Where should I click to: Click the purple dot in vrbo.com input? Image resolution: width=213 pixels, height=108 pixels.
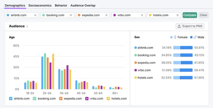[x=114, y=15]
